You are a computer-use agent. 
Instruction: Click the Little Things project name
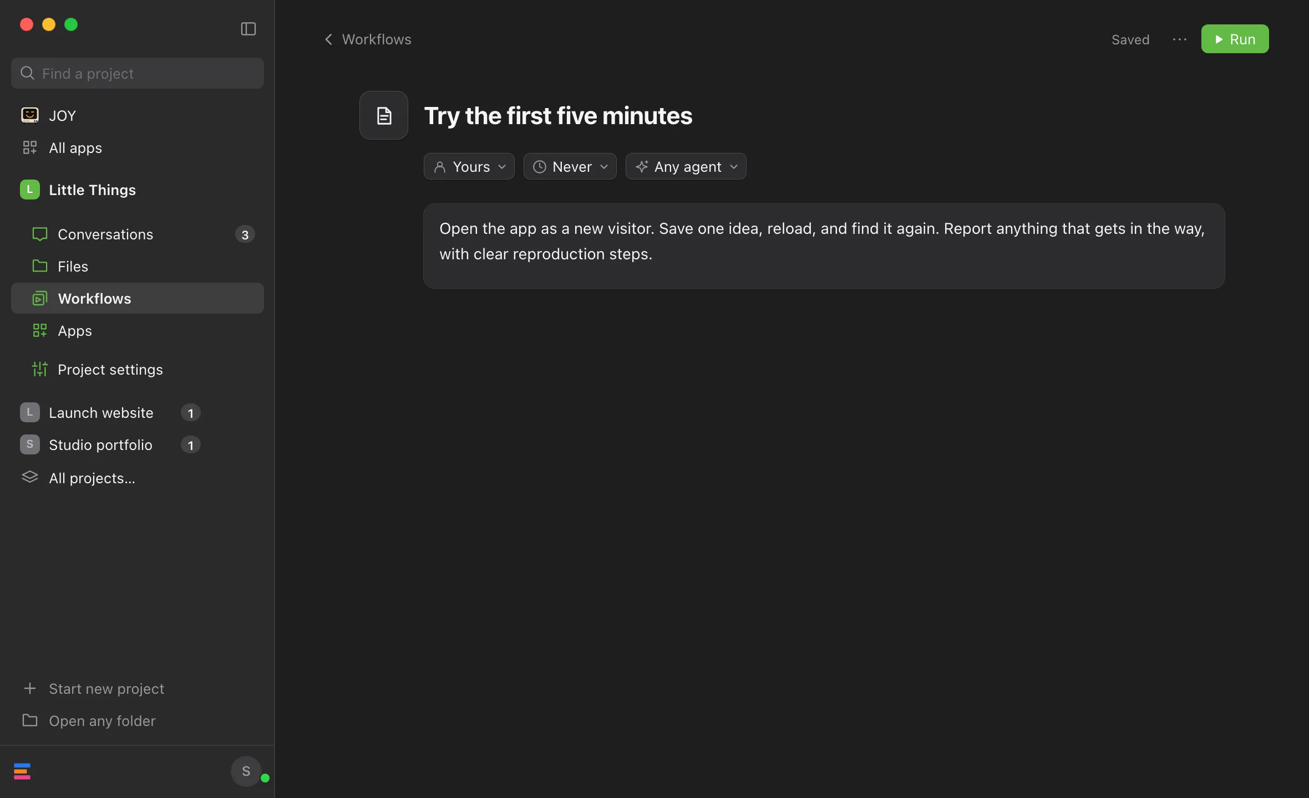92,190
